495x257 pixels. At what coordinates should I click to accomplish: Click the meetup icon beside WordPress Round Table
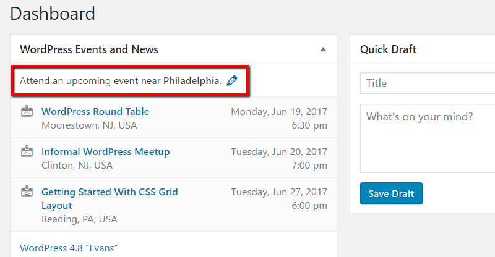coord(27,111)
